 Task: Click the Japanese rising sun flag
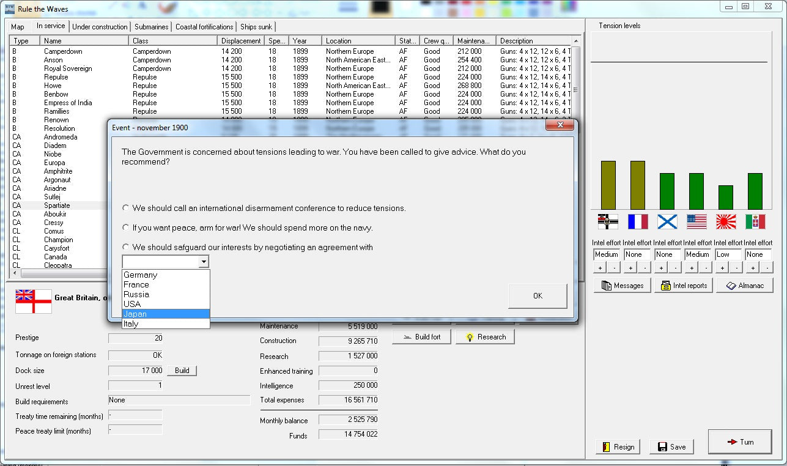click(726, 221)
